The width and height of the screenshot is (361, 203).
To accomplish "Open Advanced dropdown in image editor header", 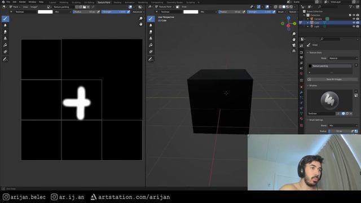I will (x=138, y=12).
